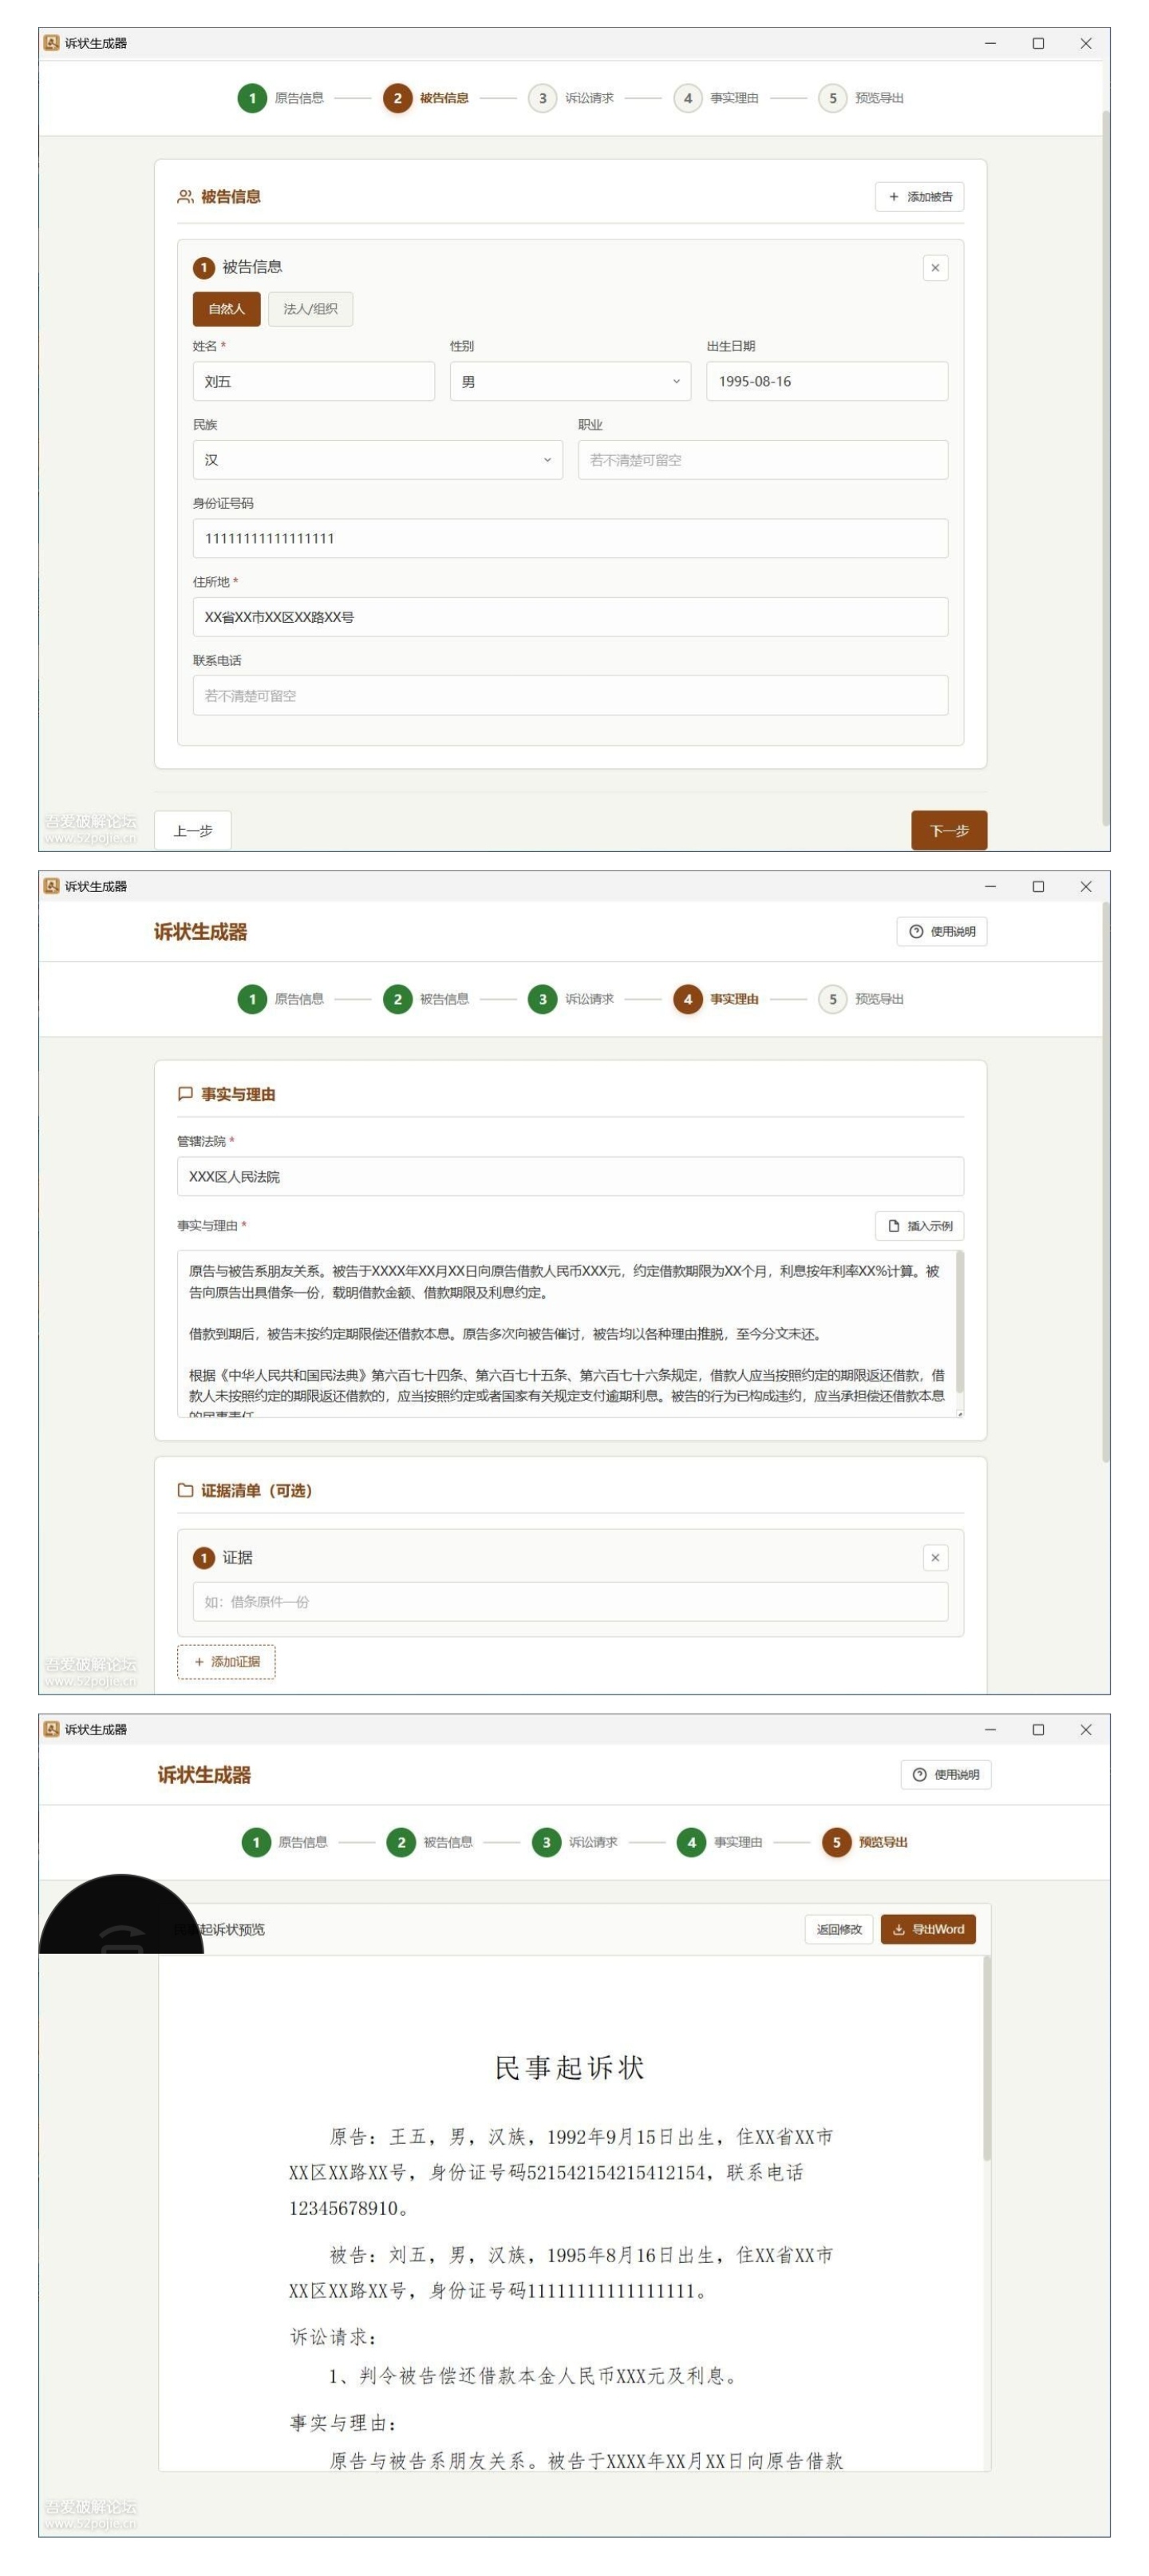The image size is (1149, 2576).
Task: Maximize the preview window
Action: (1038, 1729)
